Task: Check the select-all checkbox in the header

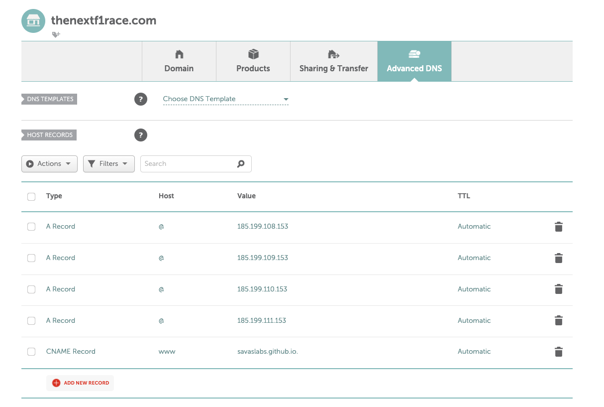Action: coord(31,196)
